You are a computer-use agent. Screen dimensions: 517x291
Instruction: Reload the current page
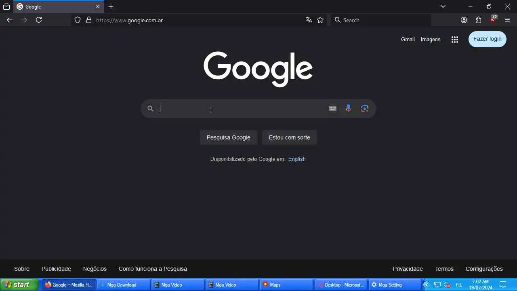pos(39,20)
